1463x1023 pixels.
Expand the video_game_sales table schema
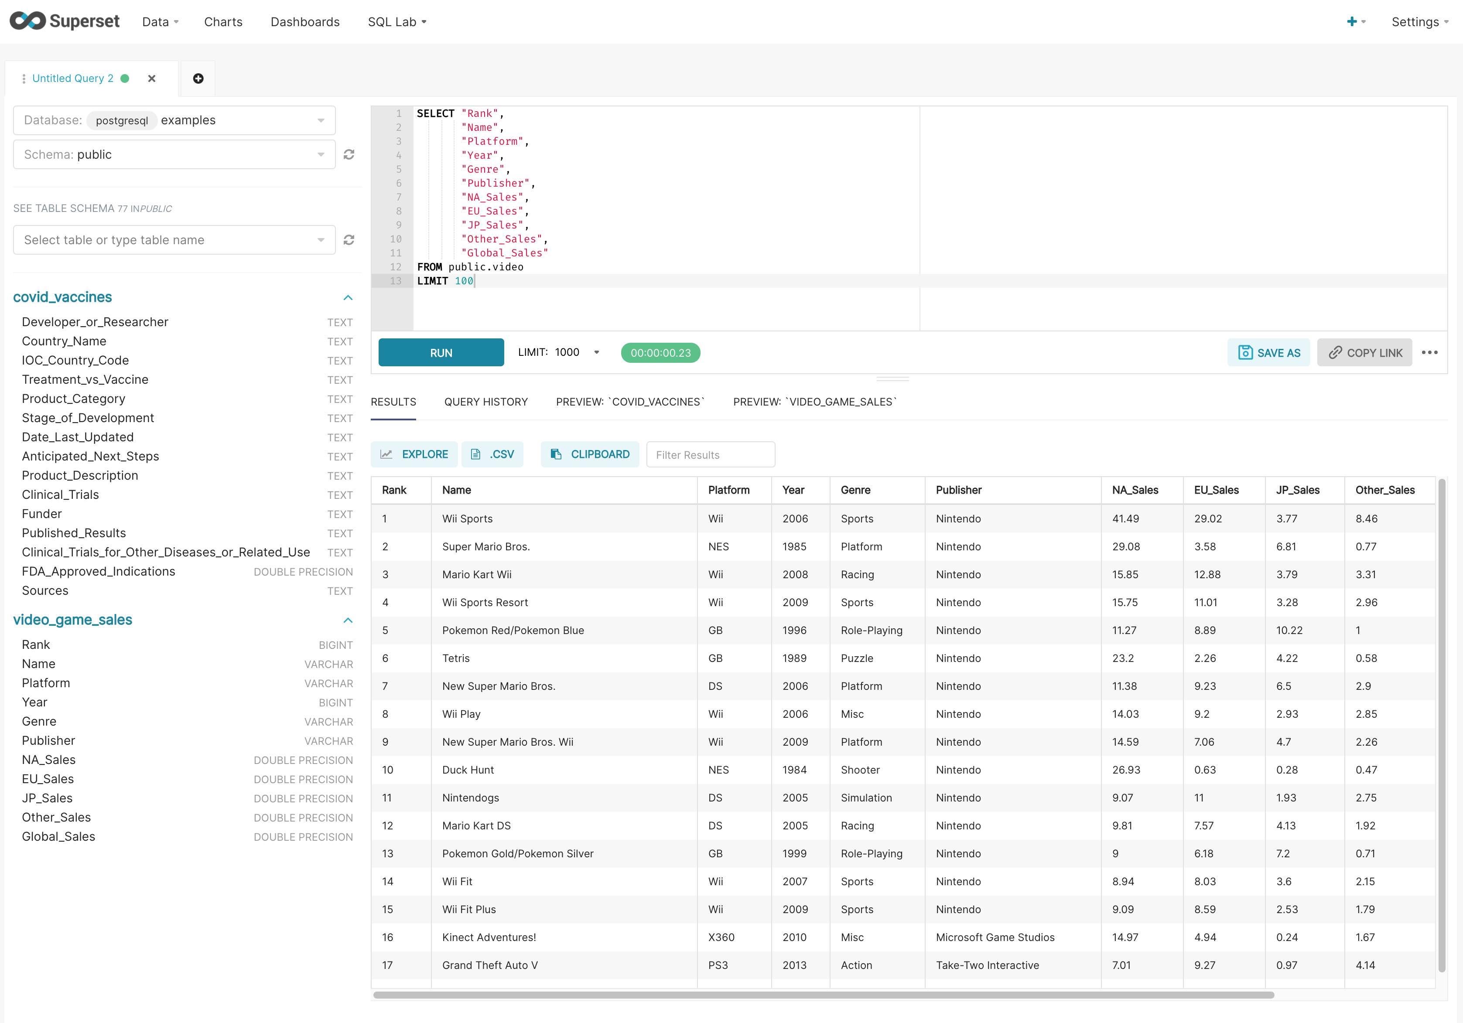click(348, 619)
